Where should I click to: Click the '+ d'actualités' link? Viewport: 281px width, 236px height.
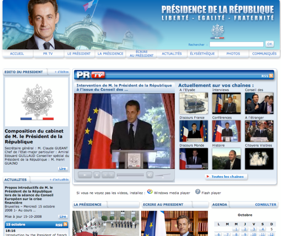pos(59,179)
